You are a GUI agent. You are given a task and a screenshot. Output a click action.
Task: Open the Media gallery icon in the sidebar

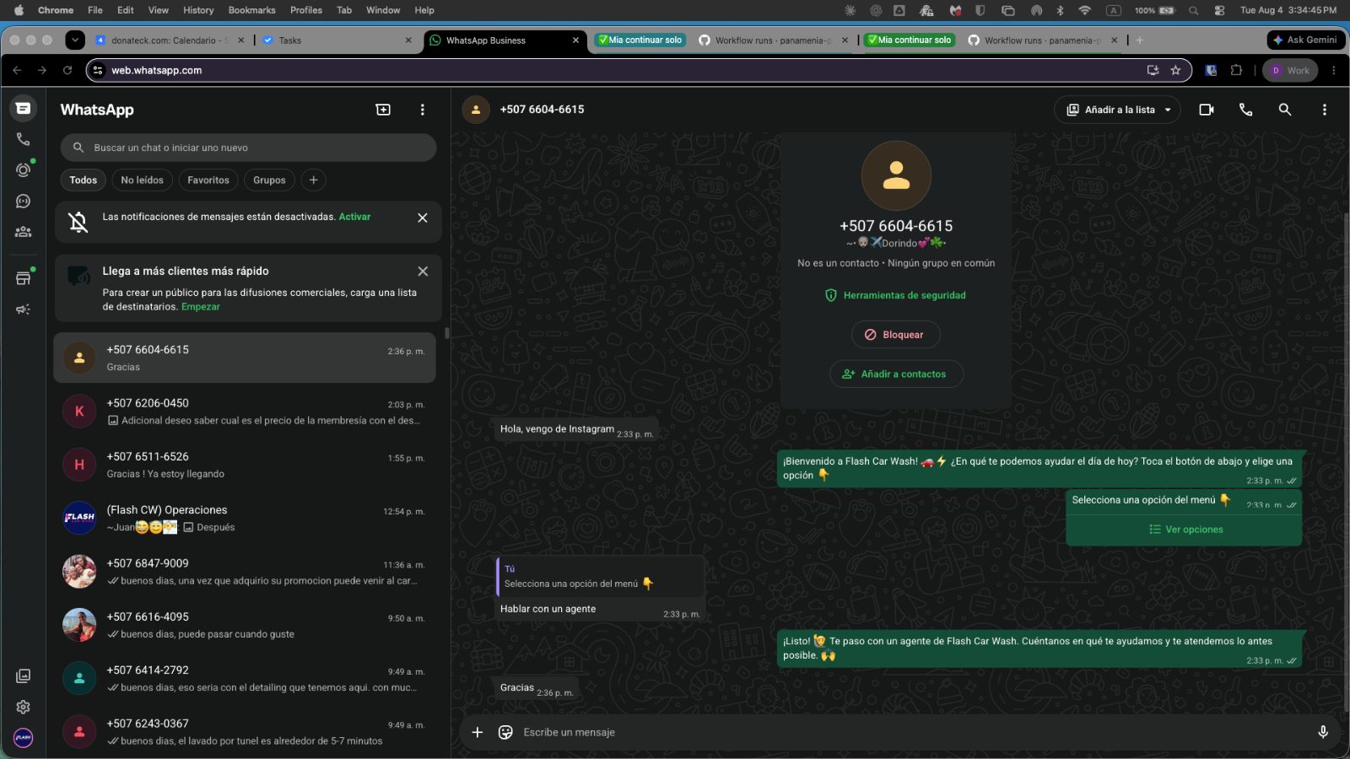(23, 676)
